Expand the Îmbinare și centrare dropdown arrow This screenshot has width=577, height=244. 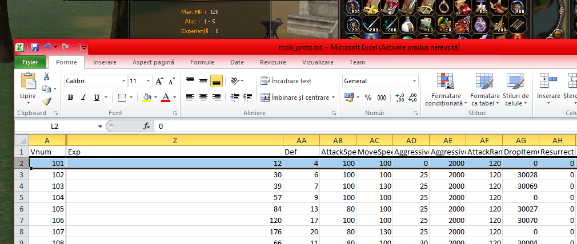click(x=334, y=97)
